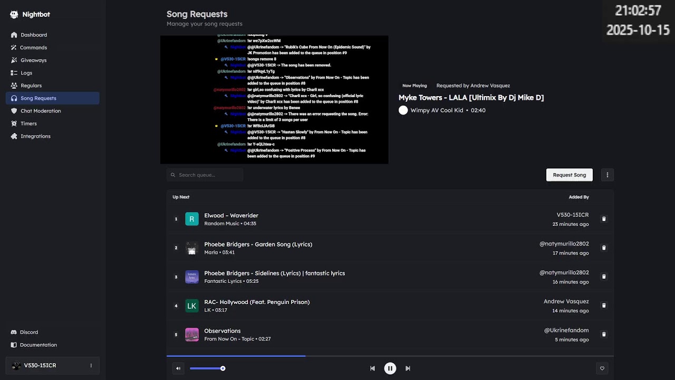The width and height of the screenshot is (675, 380).
Task: Click requester Andrew Vasquez on RAC- Hollywood row
Action: click(566, 301)
